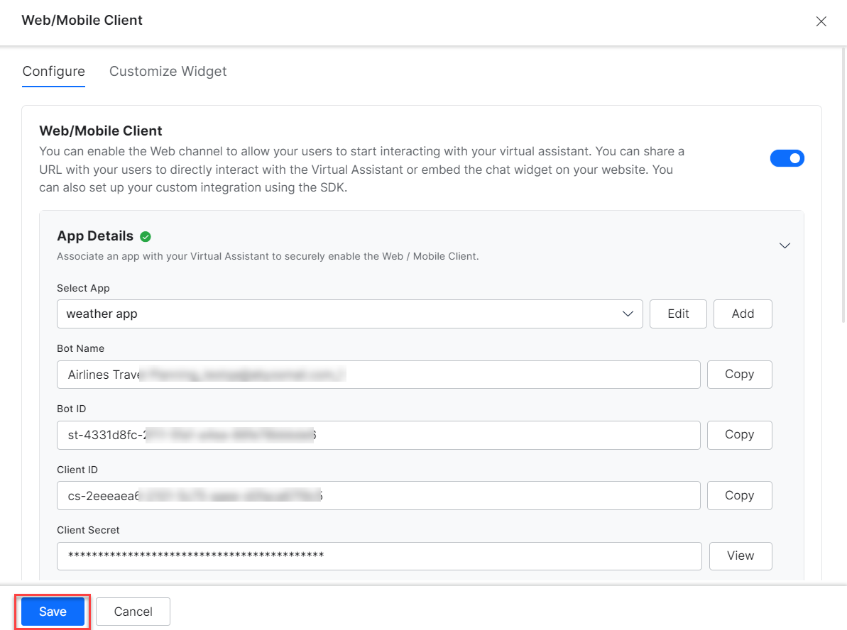Switch to the Configure tab
Viewport: 847px width, 630px height.
(54, 72)
